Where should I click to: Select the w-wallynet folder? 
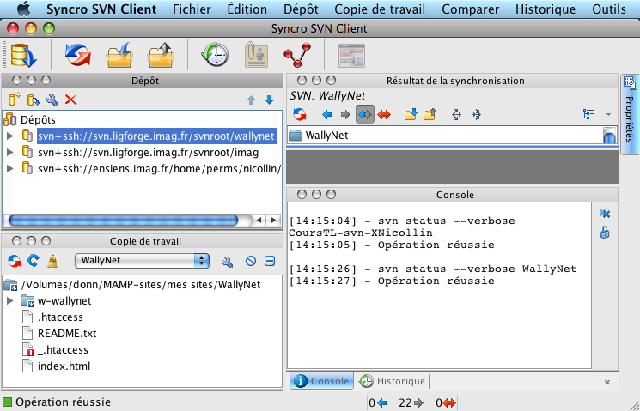[x=64, y=301]
